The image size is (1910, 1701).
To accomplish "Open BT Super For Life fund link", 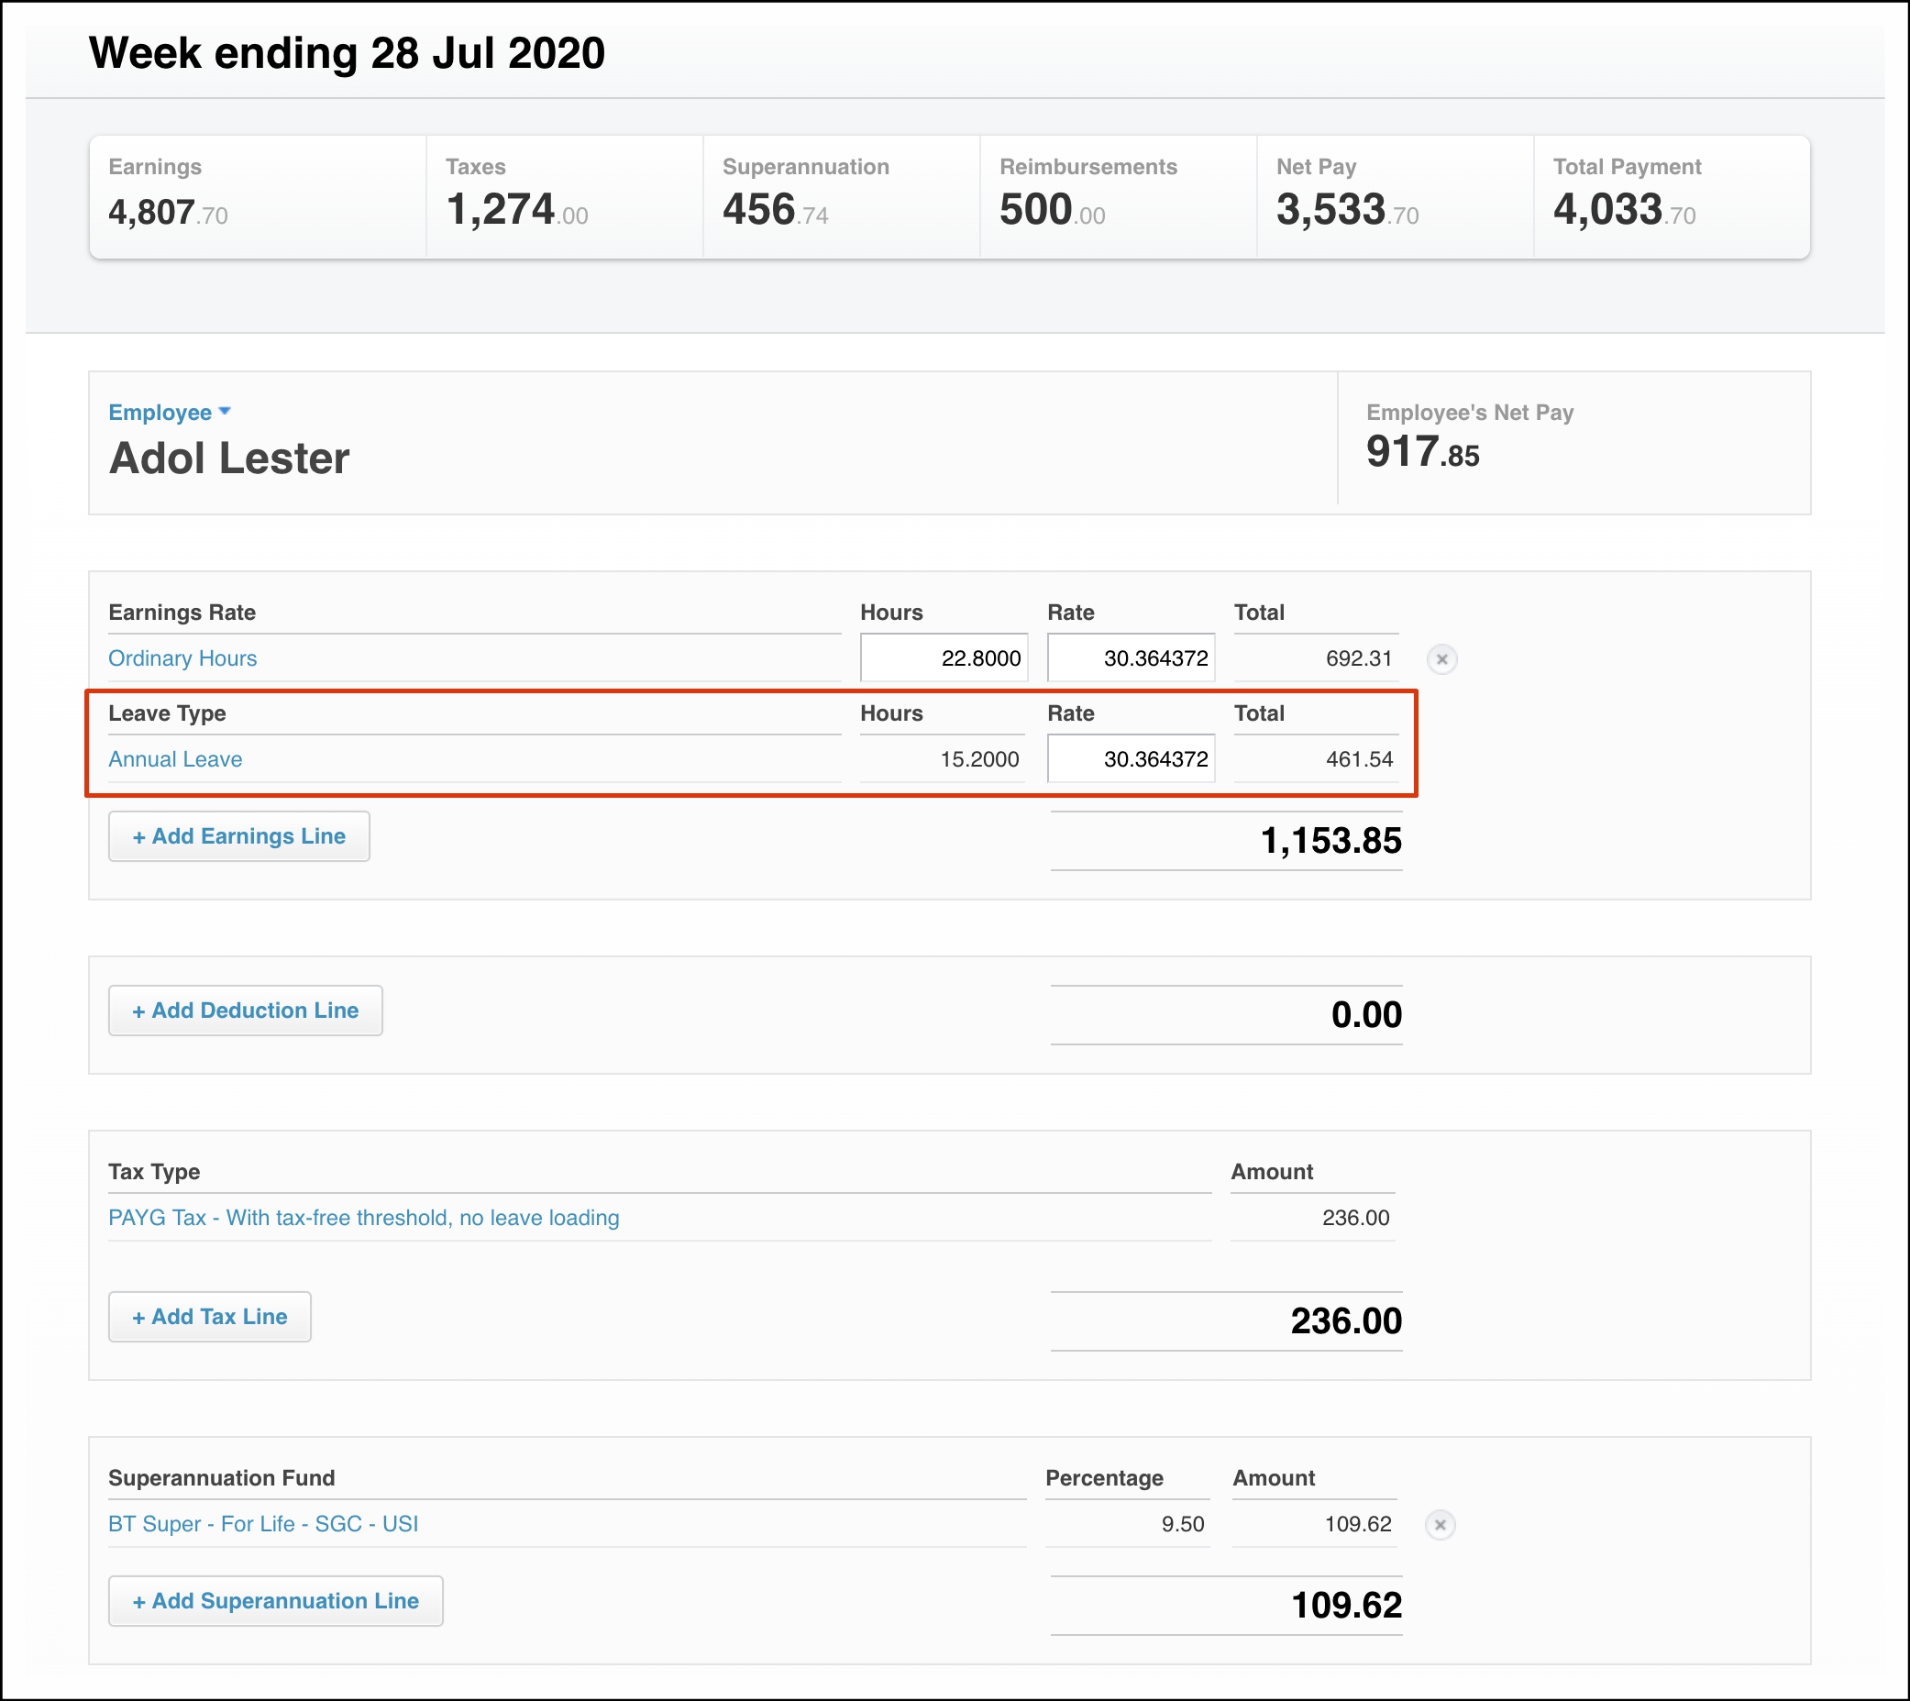I will pos(262,1524).
